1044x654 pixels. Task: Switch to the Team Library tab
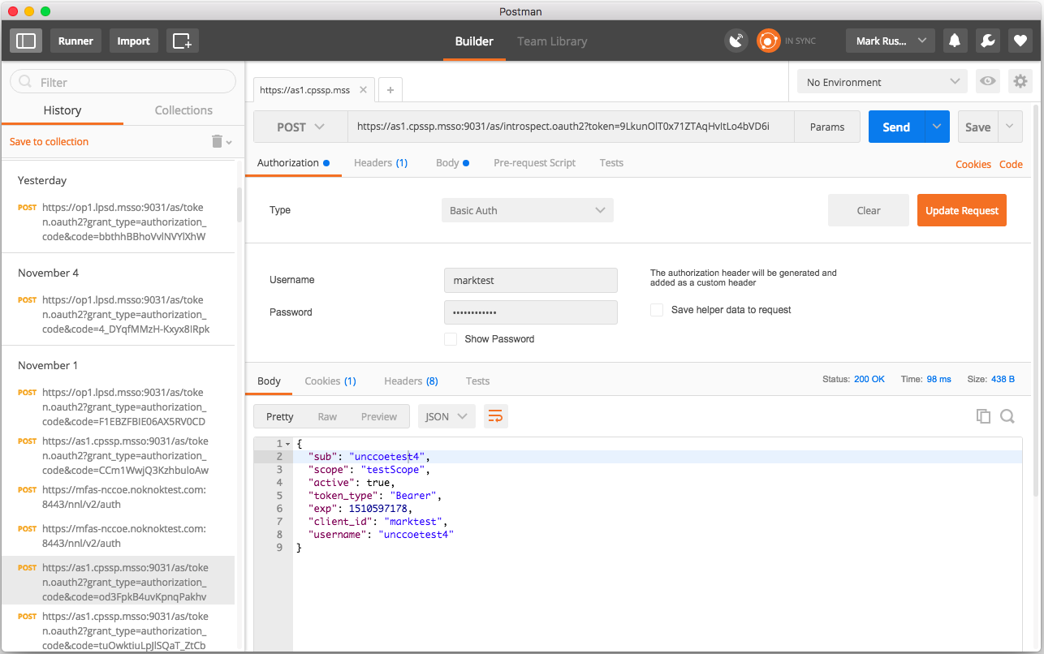click(x=552, y=41)
